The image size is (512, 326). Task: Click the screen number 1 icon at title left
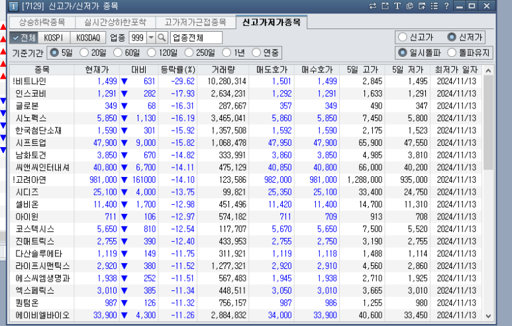[x=13, y=6]
